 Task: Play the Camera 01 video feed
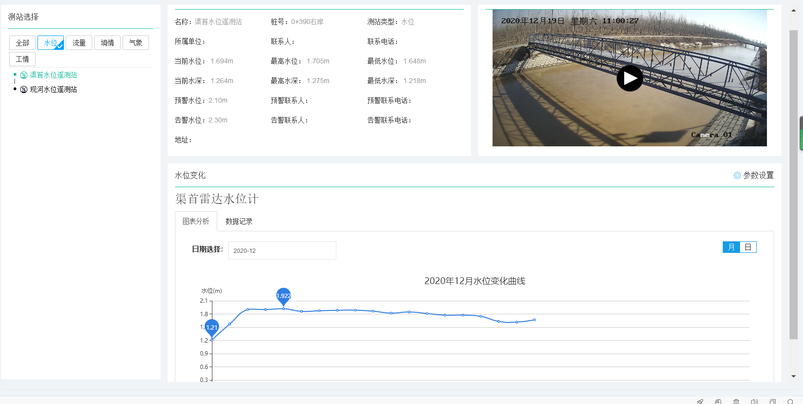coord(630,78)
